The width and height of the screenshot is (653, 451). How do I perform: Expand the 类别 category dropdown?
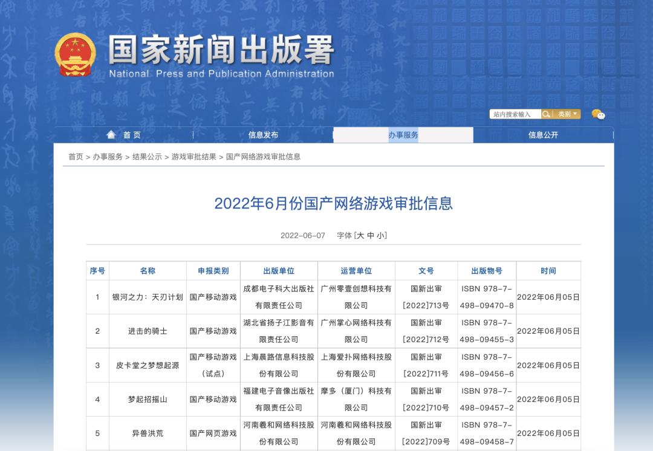point(566,114)
